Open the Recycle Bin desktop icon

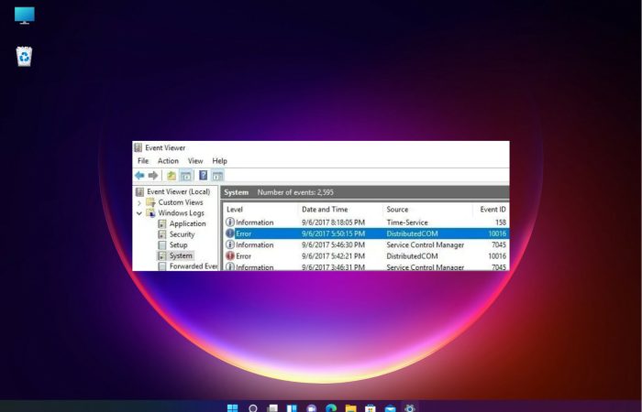(24, 57)
